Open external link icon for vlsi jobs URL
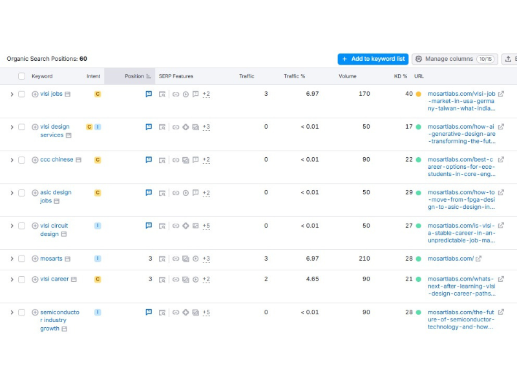 [501, 94]
